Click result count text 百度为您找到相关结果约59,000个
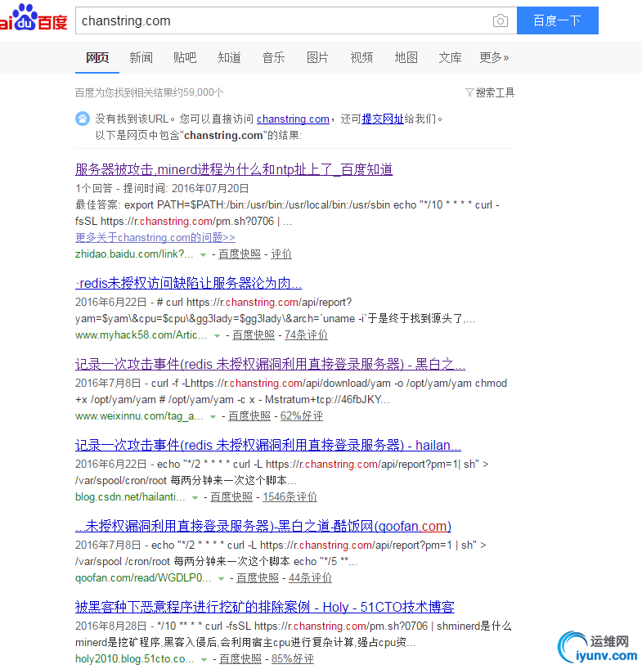Image resolution: width=642 pixels, height=669 pixels. [150, 92]
